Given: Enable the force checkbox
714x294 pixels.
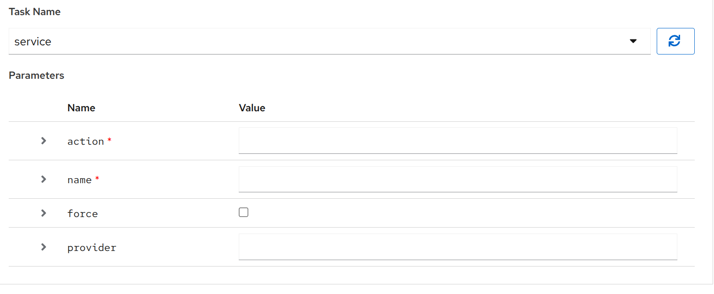Looking at the screenshot, I should pos(243,212).
